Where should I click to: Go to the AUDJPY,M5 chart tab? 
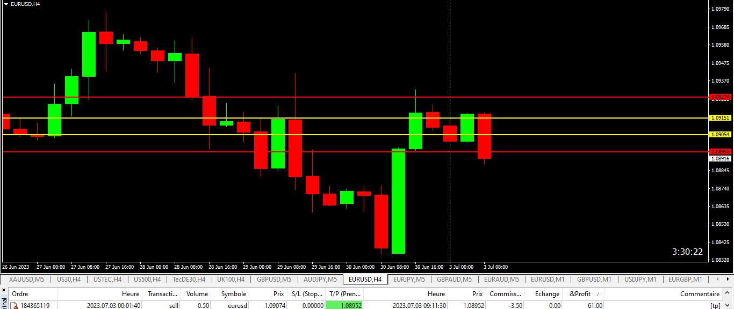[x=320, y=279]
